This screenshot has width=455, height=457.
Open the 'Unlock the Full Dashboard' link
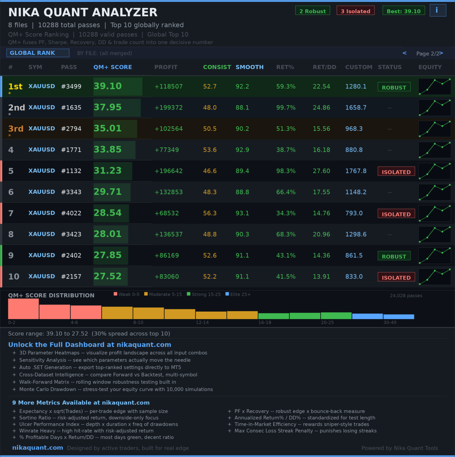(90, 344)
